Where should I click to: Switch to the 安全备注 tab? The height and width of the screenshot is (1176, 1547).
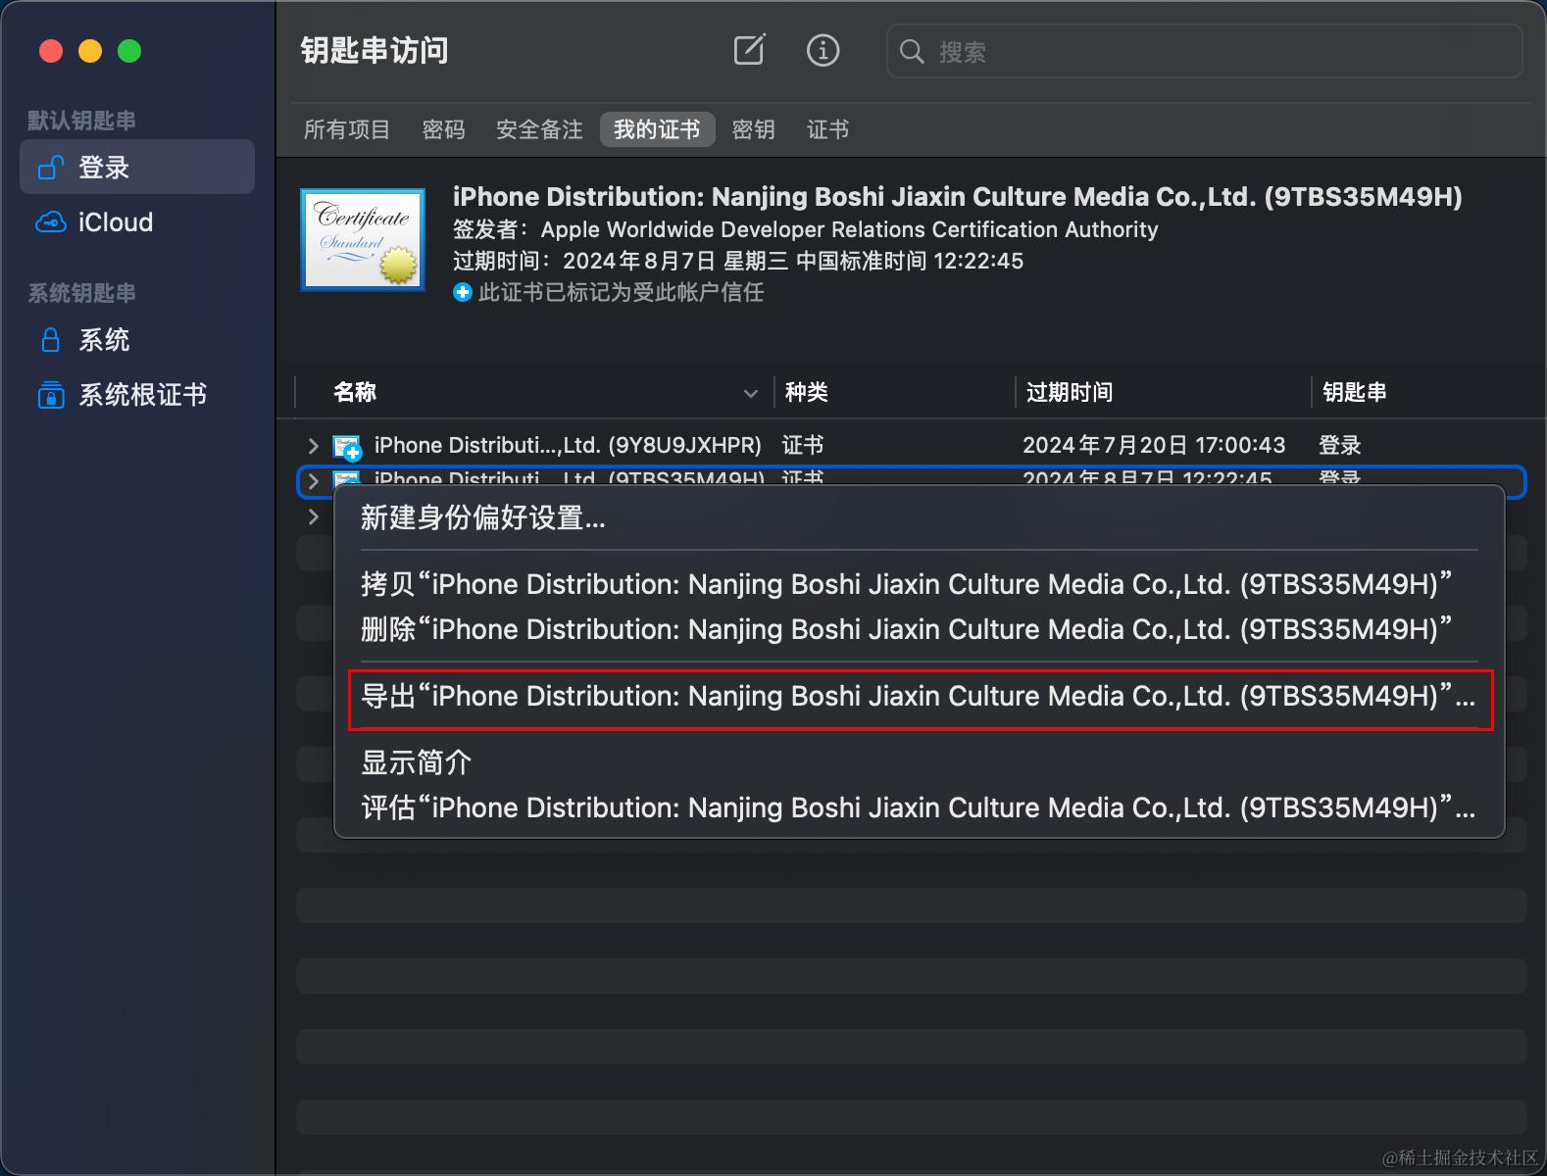tap(539, 129)
